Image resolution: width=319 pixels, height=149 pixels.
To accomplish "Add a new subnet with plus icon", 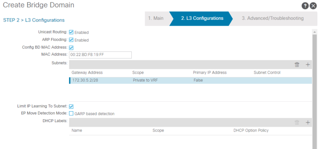I will click(308, 65).
